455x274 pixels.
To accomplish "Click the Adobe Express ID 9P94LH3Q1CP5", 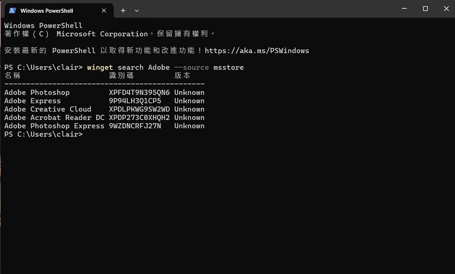I will click(x=135, y=101).
